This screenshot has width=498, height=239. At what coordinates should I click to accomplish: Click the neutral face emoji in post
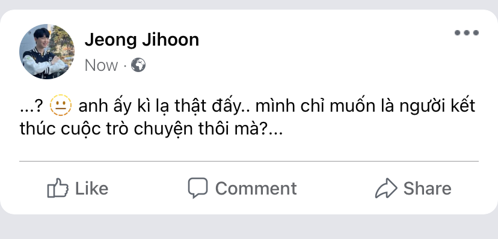pos(61,105)
